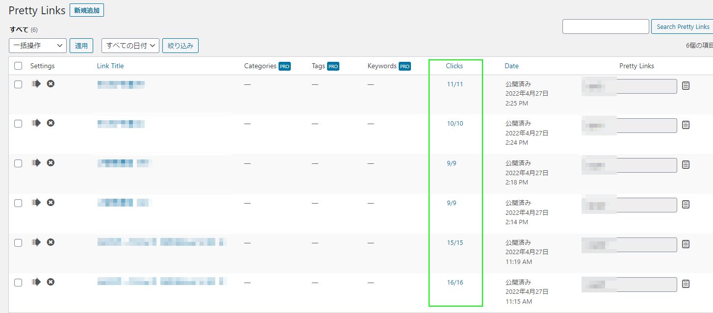
Task: Click redirect arrow icon in the 16/16 row
Action: click(36, 282)
